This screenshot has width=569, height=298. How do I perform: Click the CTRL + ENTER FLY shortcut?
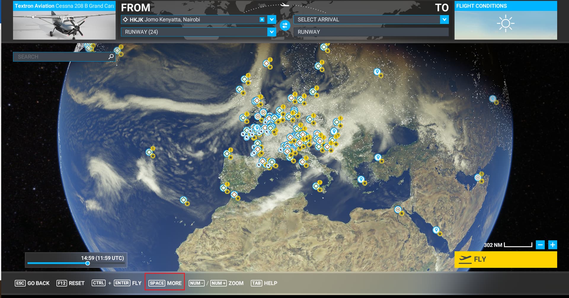pyautogui.click(x=116, y=283)
